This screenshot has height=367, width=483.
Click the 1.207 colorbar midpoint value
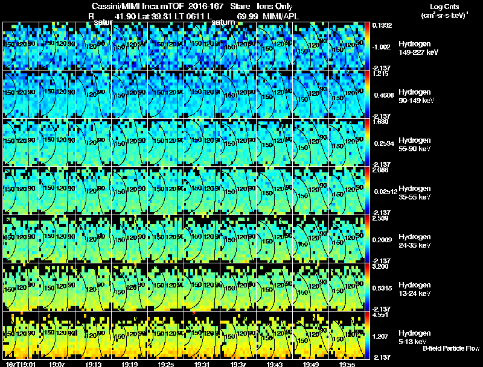point(381,337)
